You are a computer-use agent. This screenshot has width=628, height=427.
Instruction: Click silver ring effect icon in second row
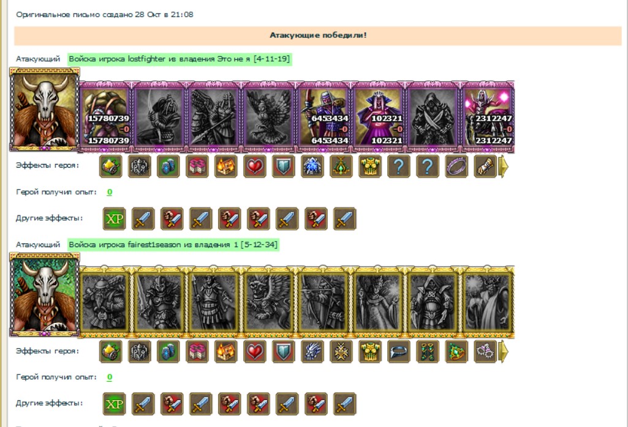tap(399, 352)
